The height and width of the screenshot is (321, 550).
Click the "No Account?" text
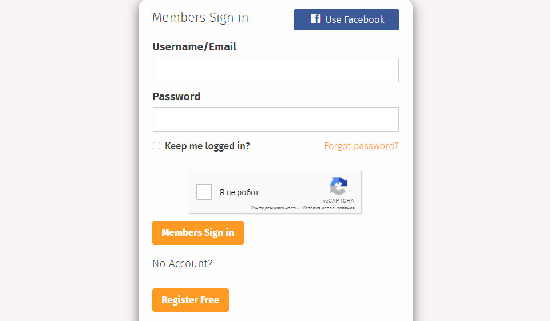(x=183, y=264)
